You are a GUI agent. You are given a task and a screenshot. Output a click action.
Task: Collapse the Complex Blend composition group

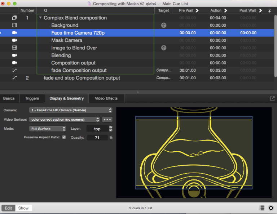coord(40,18)
